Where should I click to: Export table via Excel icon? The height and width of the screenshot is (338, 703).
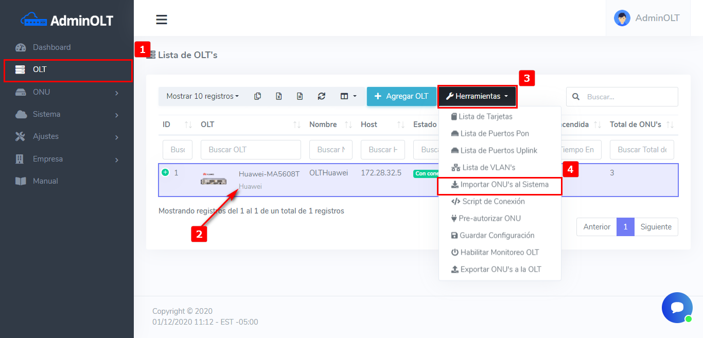point(279,96)
